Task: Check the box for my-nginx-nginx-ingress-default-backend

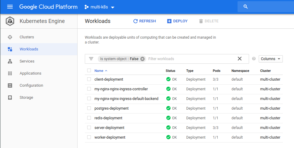Action: click(x=89, y=98)
